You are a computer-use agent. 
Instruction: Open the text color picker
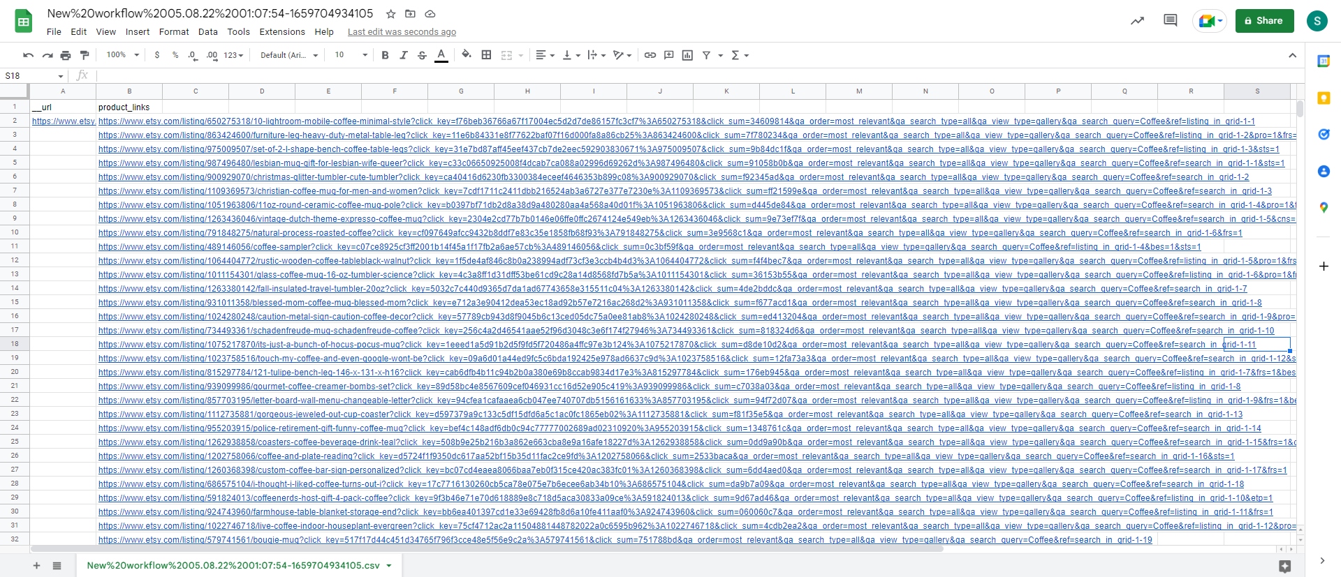441,55
